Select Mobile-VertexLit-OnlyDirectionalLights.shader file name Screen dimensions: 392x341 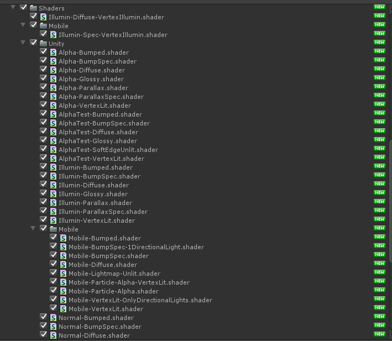[x=140, y=300]
